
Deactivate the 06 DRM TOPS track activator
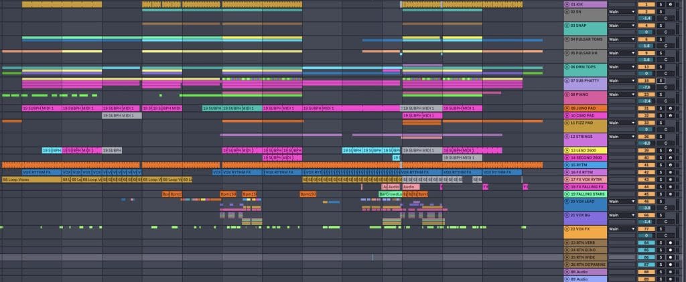point(646,67)
